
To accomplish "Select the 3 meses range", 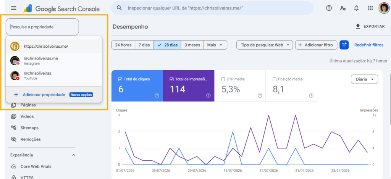I will pos(192,45).
